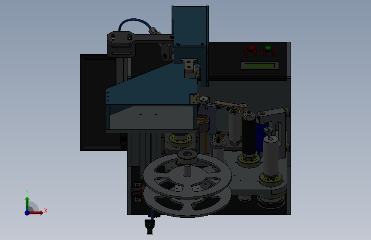Select the red push button on the control panel
The image size is (371, 240).
click(x=251, y=48)
